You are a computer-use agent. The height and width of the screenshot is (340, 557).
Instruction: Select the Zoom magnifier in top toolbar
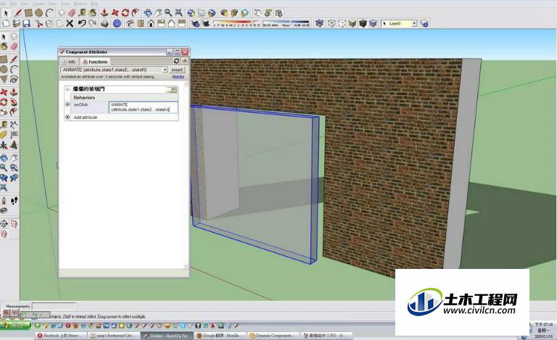pyautogui.click(x=168, y=13)
